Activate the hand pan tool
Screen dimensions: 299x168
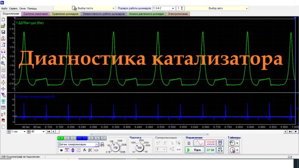(x=3, y=57)
